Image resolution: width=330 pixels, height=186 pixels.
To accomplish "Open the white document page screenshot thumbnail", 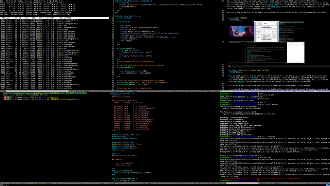I will [266, 31].
